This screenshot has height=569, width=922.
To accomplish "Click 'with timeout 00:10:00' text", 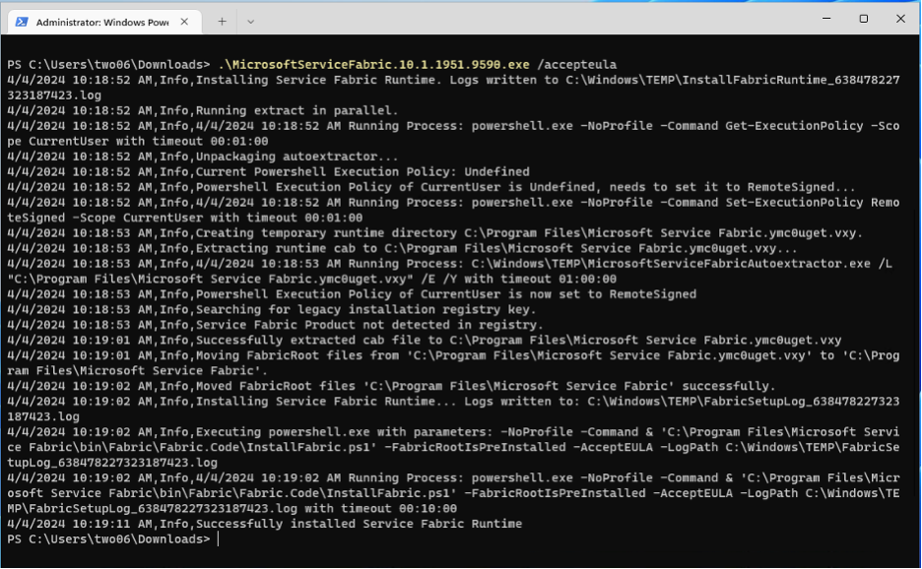I will tap(380, 508).
